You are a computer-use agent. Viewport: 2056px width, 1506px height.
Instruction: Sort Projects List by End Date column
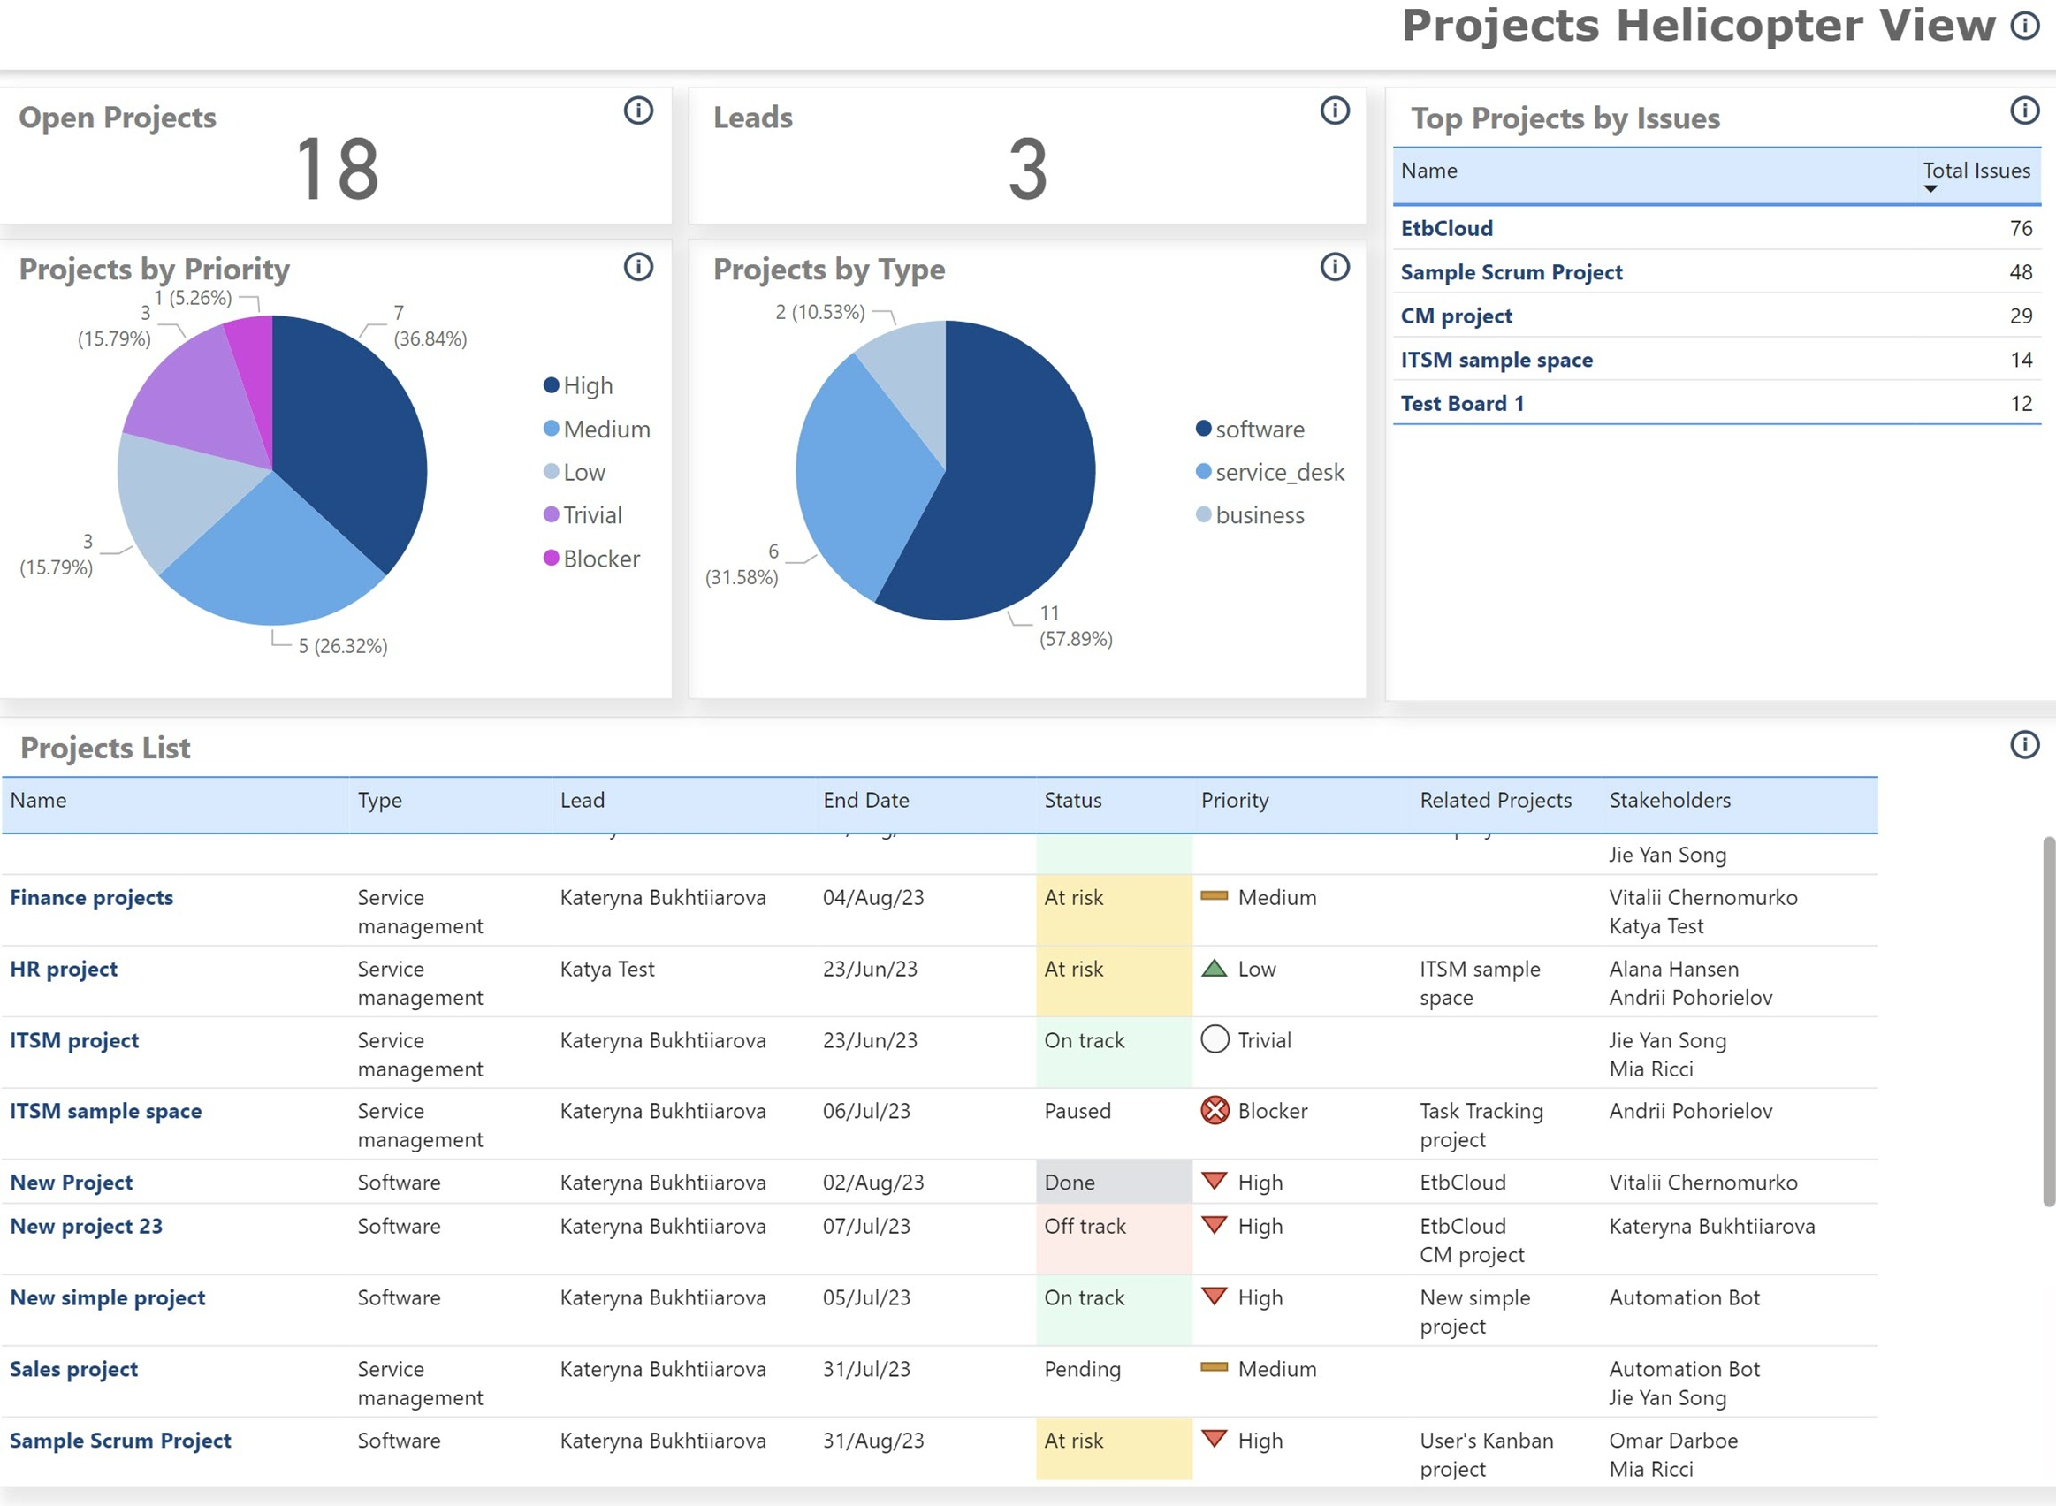tap(865, 801)
